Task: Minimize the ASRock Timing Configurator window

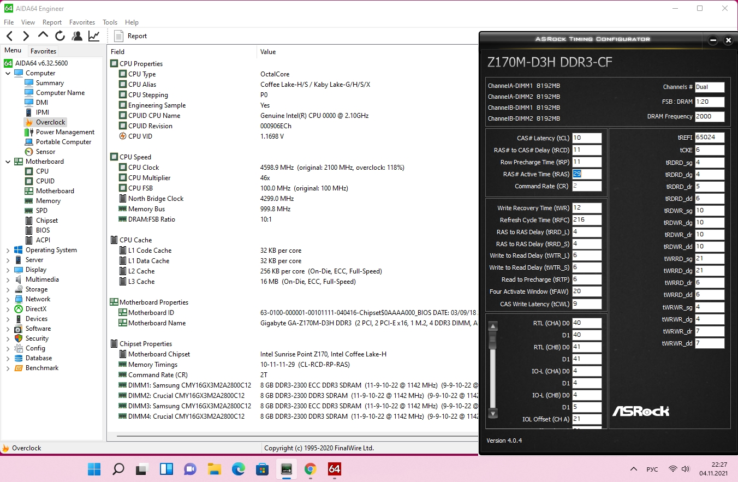Action: click(713, 40)
